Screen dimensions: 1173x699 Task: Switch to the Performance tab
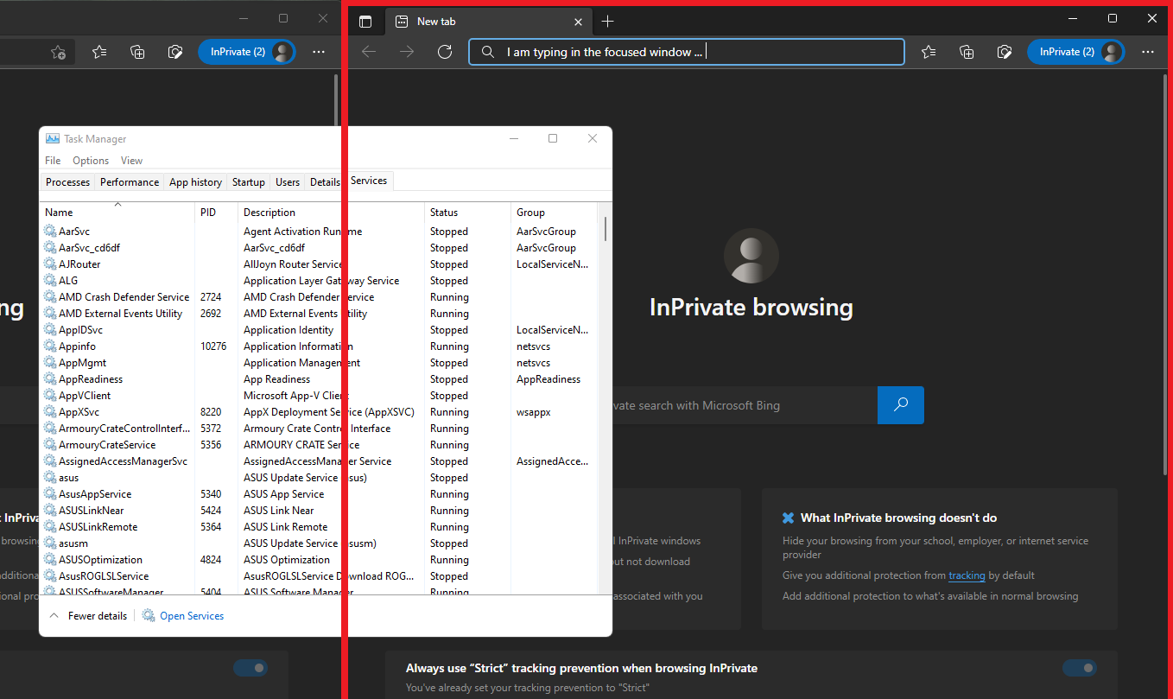tap(129, 181)
